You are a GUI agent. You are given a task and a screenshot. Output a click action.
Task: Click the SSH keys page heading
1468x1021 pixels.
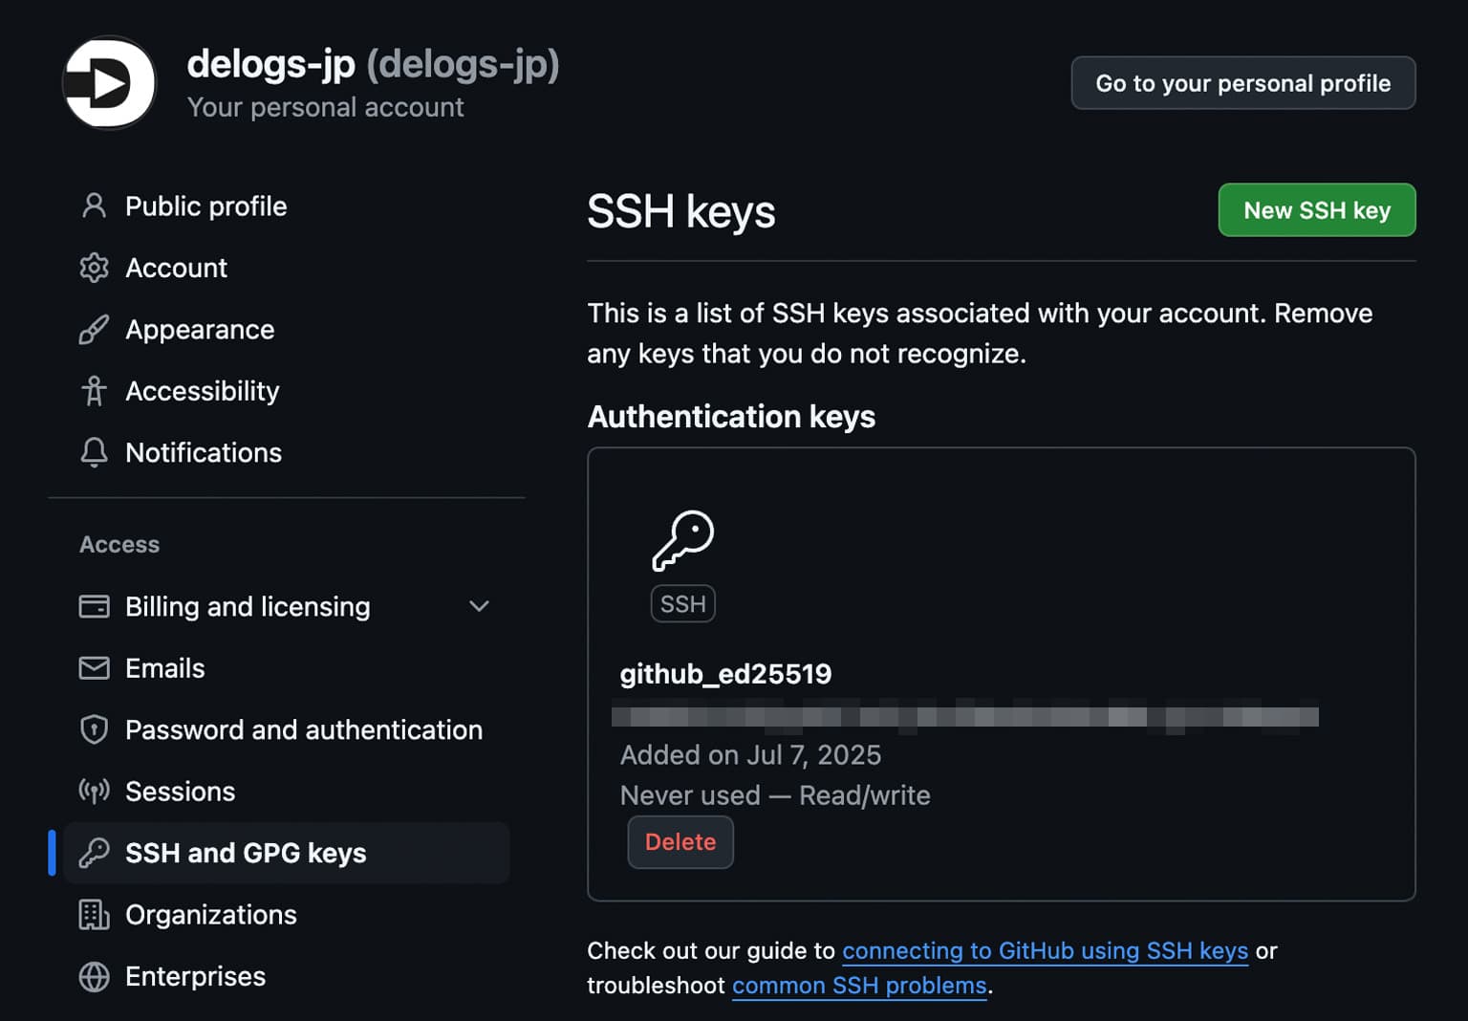pos(680,211)
